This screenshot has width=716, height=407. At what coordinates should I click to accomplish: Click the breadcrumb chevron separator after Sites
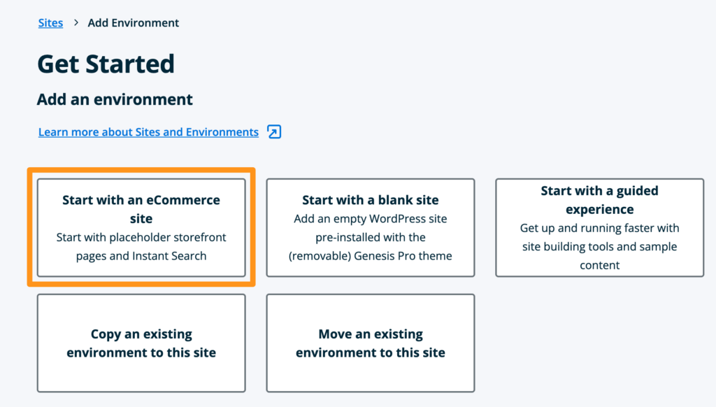[x=76, y=23]
